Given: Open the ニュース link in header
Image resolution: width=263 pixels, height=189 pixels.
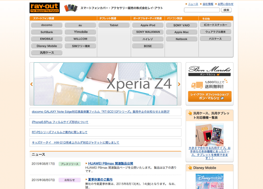Looking at the screenshot, I should point(193,4).
